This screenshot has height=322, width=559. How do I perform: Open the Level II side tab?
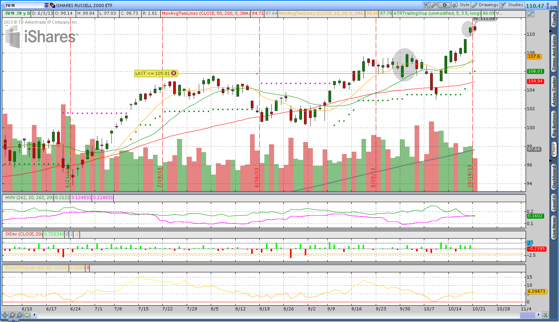click(x=554, y=203)
